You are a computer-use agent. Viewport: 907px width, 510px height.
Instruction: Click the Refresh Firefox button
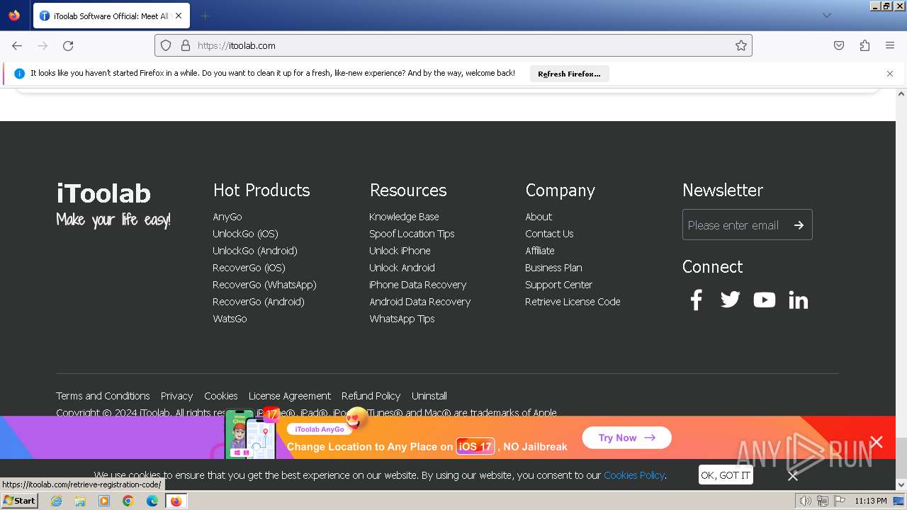click(x=569, y=74)
